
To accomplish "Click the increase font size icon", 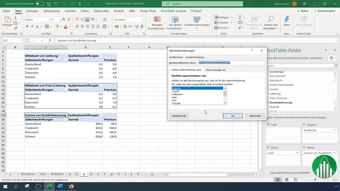I will (x=64, y=20).
